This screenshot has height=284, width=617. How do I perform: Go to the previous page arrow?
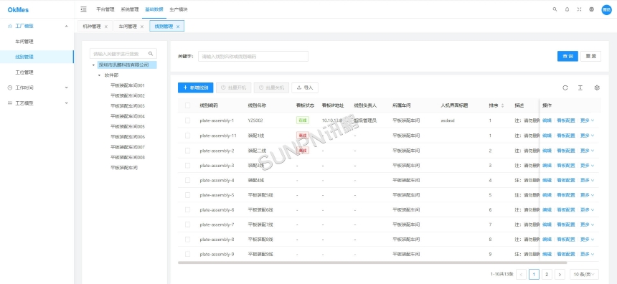522,274
